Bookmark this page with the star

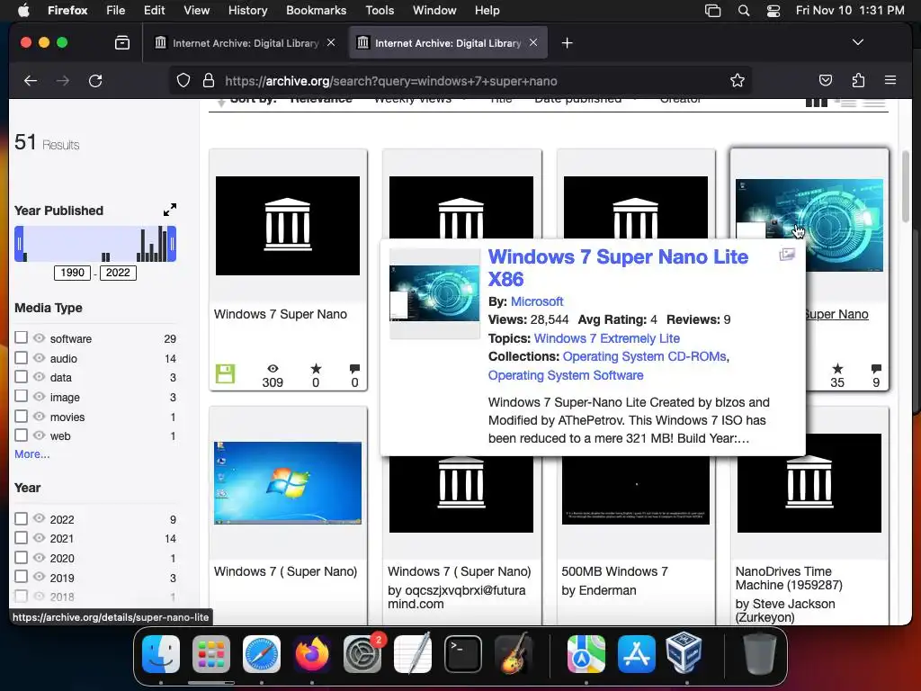point(738,80)
